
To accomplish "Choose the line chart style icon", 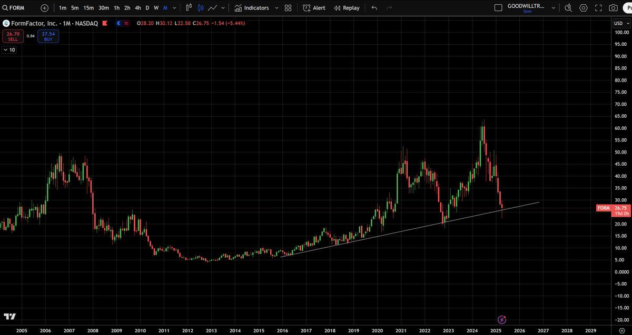I will 213,8.
